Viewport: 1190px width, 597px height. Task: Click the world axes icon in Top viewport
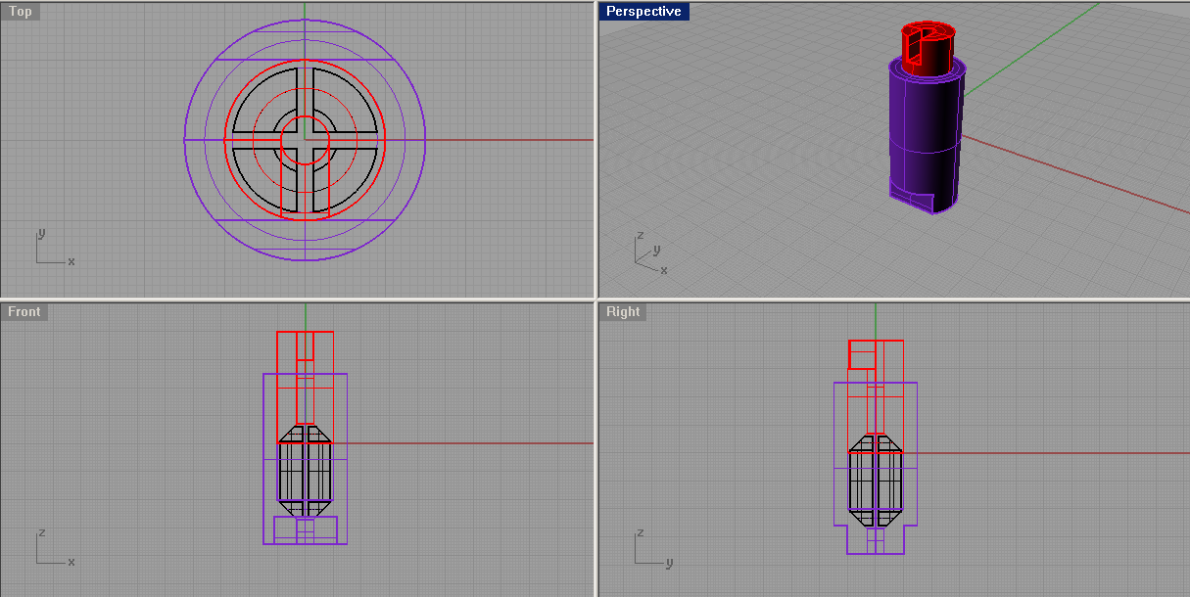pyautogui.click(x=55, y=249)
